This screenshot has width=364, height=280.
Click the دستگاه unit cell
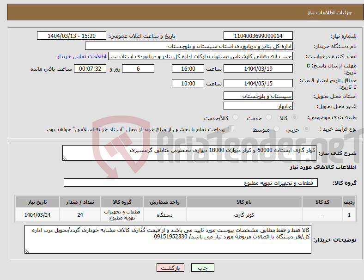point(164,215)
